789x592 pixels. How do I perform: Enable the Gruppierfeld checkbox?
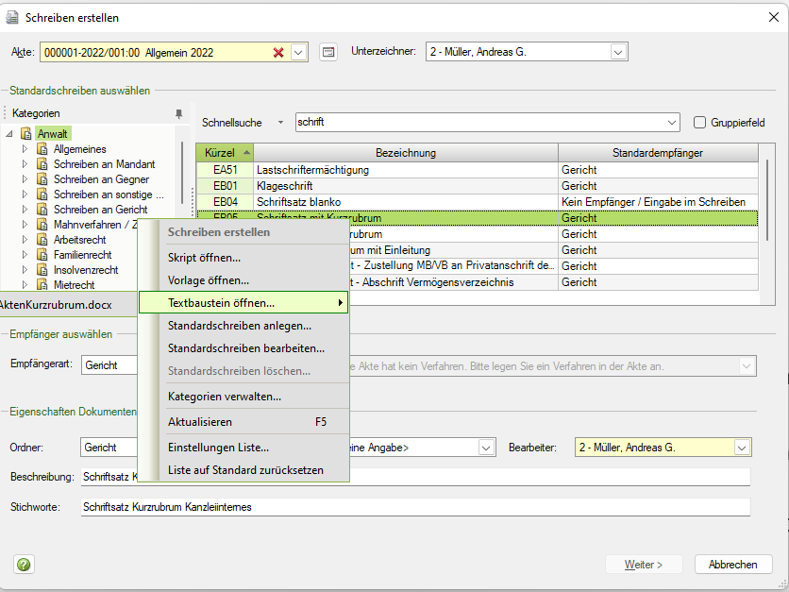(699, 123)
